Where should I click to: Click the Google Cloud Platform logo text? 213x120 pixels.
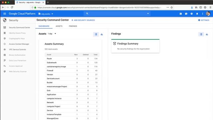pos(22,14)
